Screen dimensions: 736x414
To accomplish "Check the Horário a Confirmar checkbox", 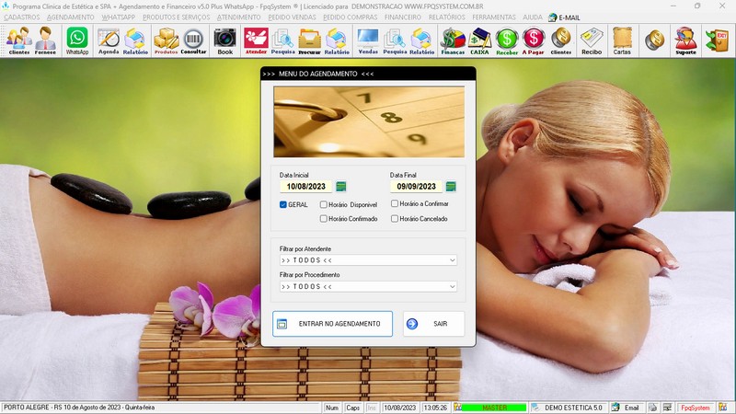I will tap(395, 203).
